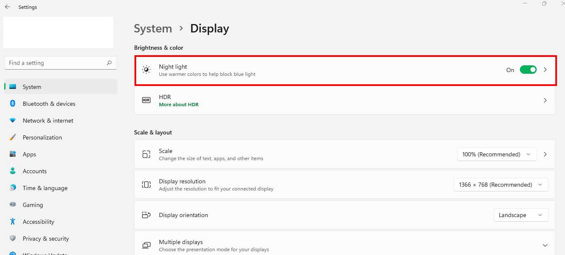Click the Display resolution icon

tap(146, 185)
